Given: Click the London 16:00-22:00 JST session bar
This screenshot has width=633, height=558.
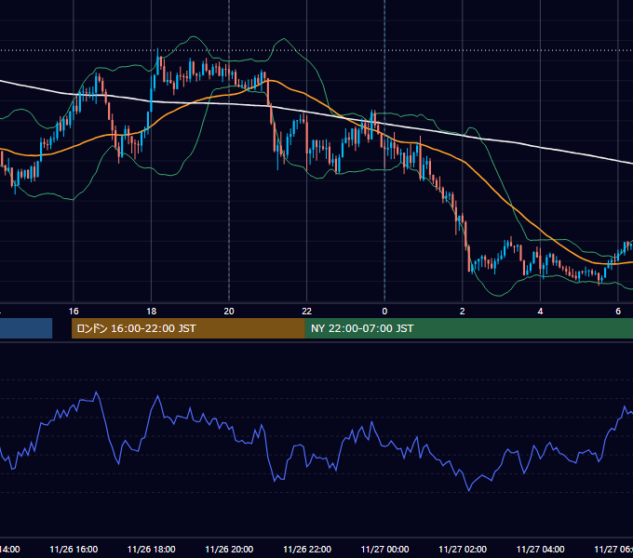Looking at the screenshot, I should click(x=188, y=328).
